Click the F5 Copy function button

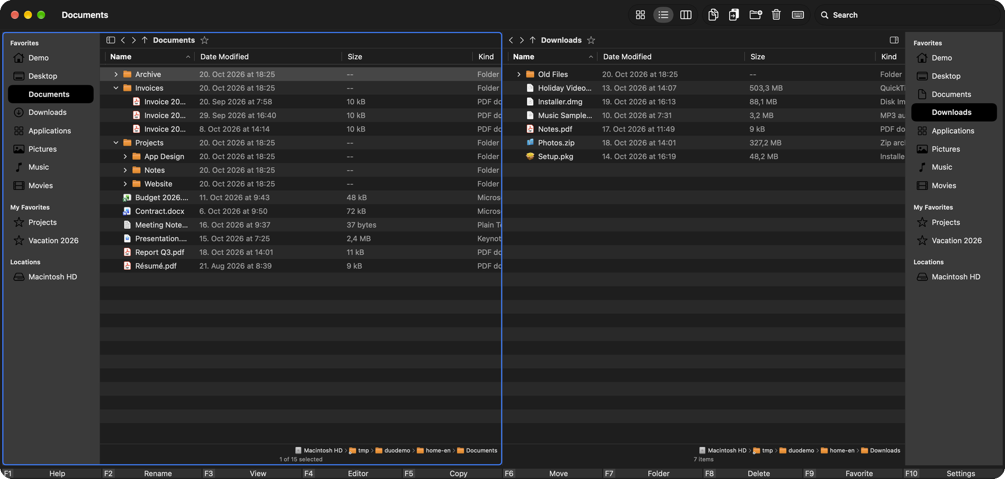[x=452, y=473]
